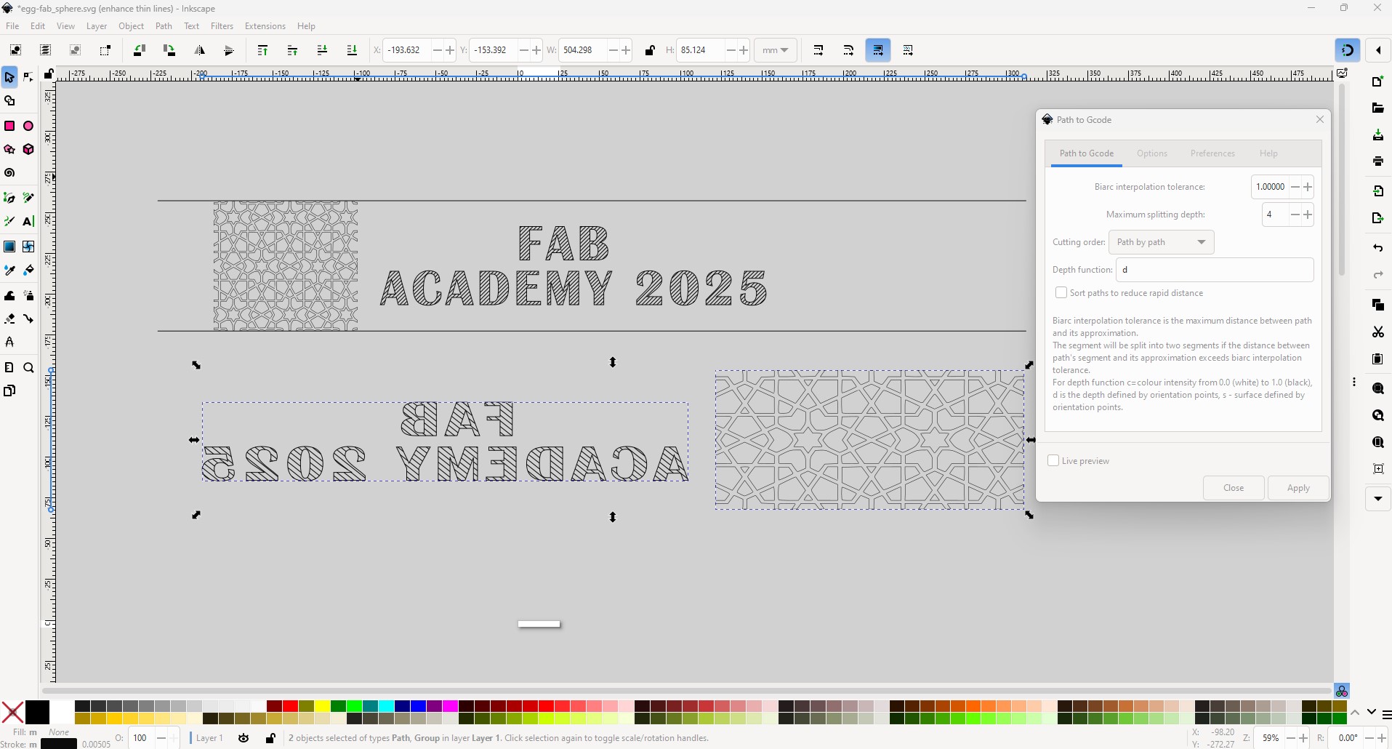Open the mm units dropdown
The height and width of the screenshot is (749, 1392).
pyautogui.click(x=776, y=50)
